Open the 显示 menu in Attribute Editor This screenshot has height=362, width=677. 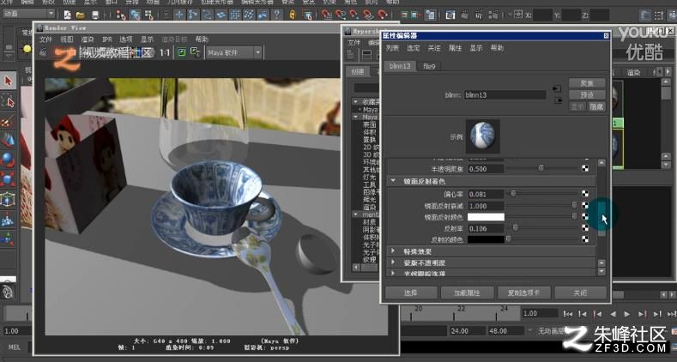tap(476, 48)
